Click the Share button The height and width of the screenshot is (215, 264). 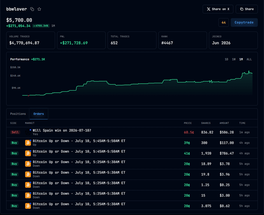pos(247,9)
